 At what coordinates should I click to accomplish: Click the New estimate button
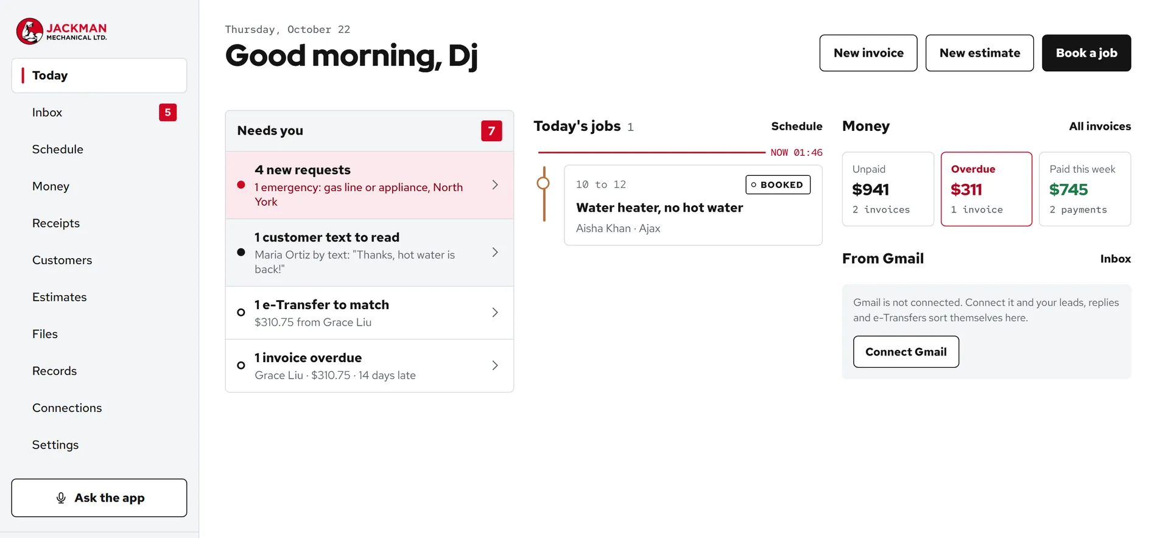[980, 53]
